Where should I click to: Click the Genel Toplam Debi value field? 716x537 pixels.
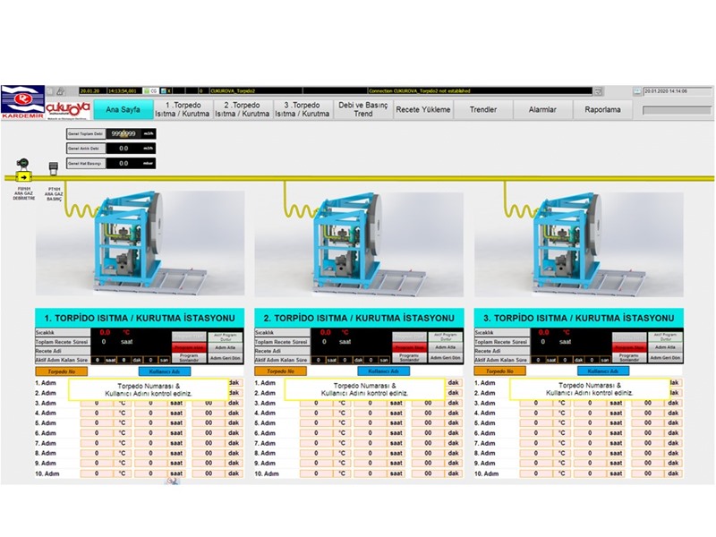click(x=124, y=133)
